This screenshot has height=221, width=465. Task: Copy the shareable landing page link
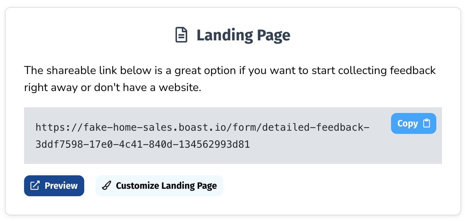coord(413,124)
